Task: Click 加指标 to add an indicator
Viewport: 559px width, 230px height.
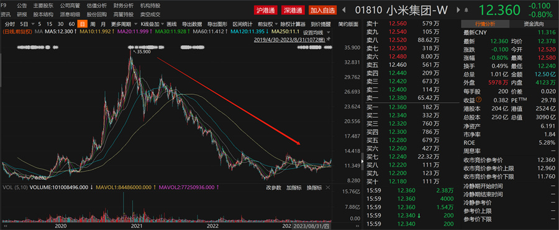Action: click(x=294, y=188)
